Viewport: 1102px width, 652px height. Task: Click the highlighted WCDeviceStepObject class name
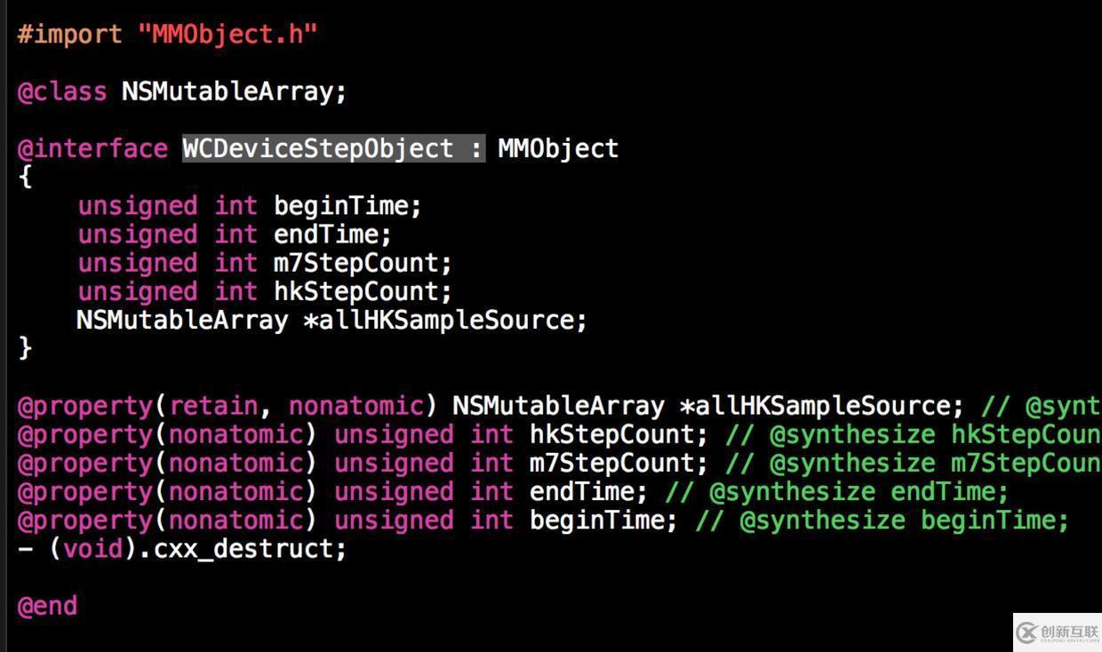tap(333, 148)
